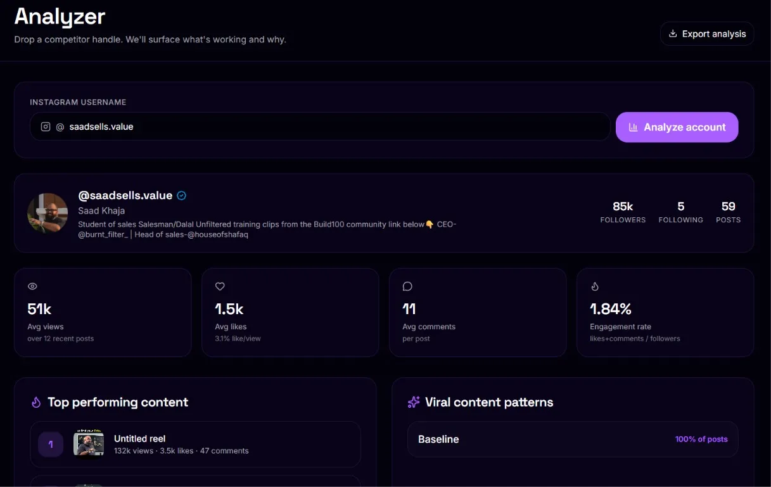
Task: Click the Analyze account button
Action: 677,127
